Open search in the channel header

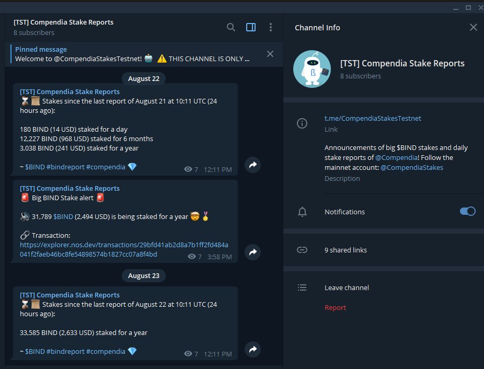(x=231, y=28)
